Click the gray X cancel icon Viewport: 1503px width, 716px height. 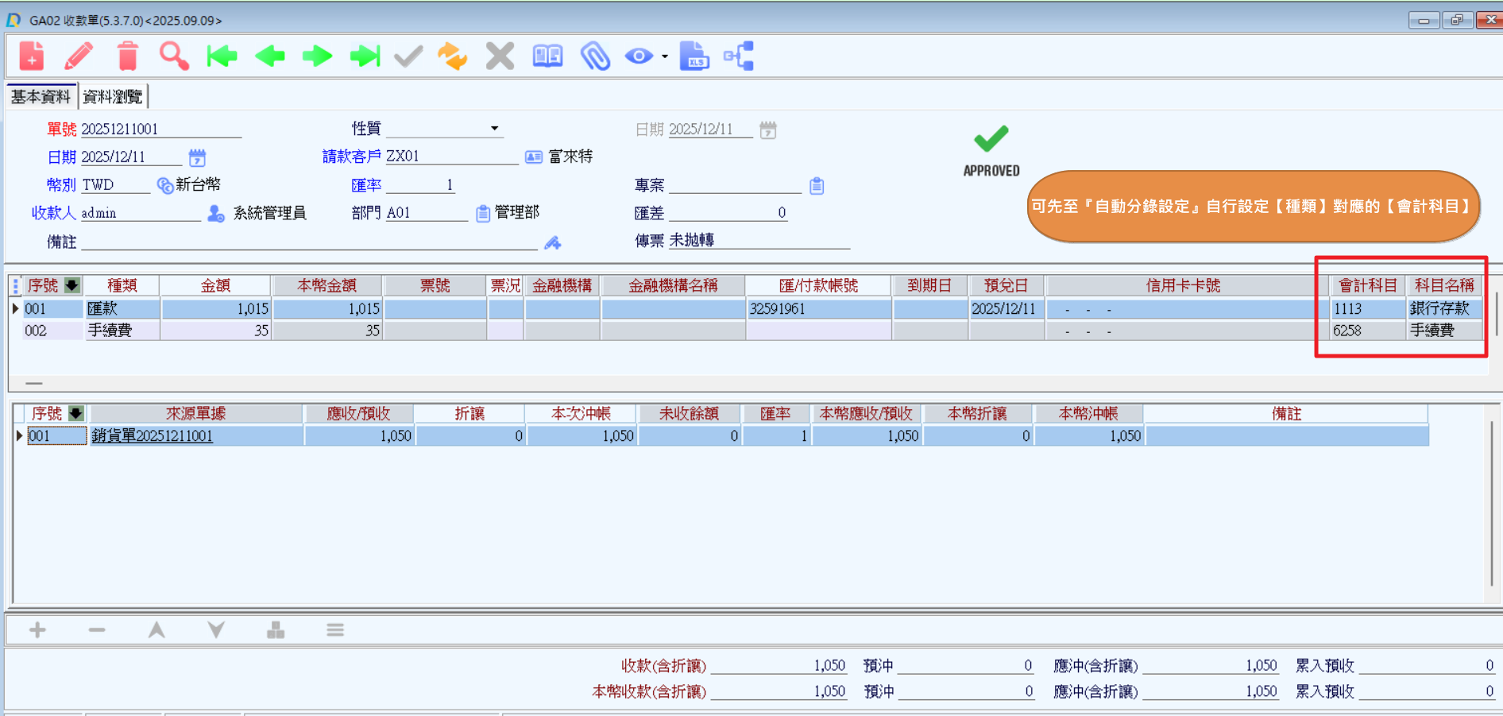[x=500, y=56]
